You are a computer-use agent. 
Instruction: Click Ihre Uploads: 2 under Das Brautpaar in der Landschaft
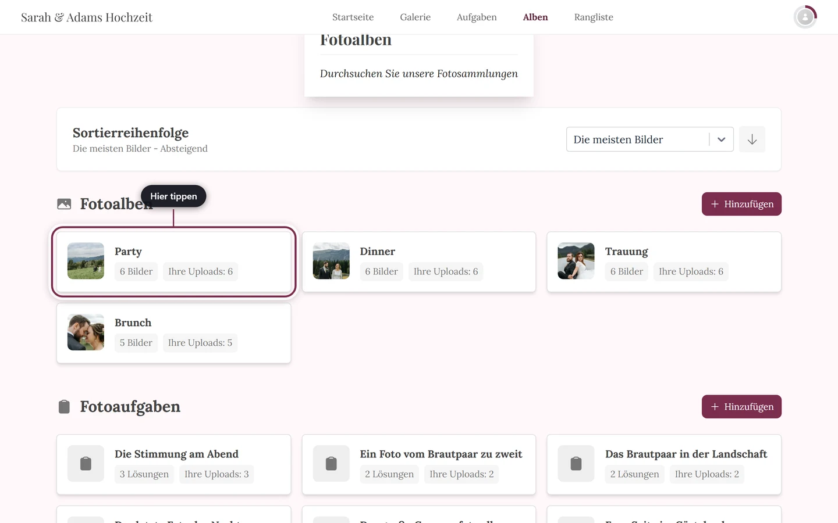[x=707, y=474]
